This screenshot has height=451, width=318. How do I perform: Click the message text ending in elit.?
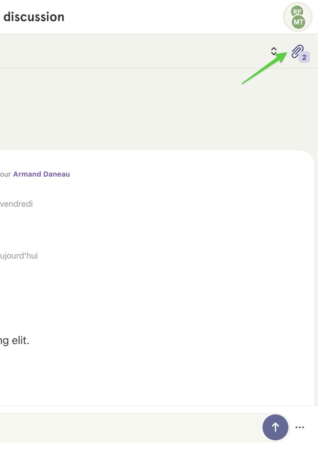[15, 341]
